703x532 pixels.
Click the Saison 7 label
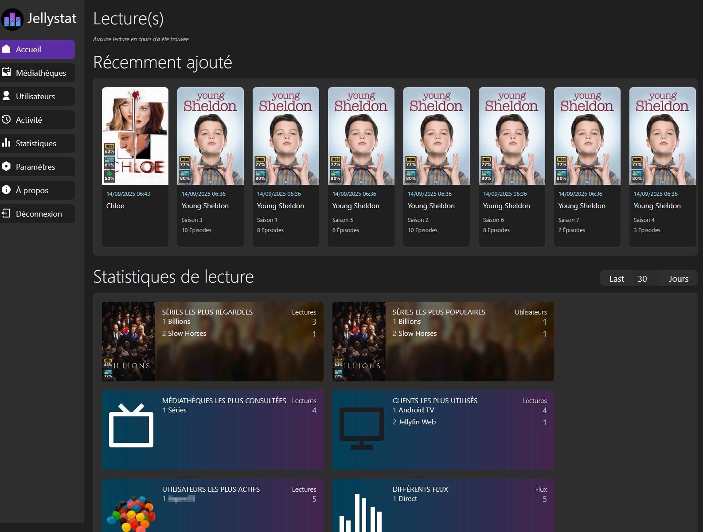pos(569,220)
